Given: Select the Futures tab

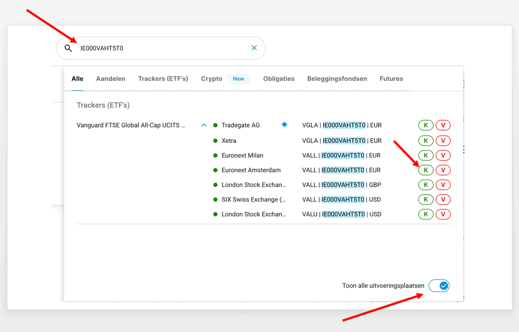Looking at the screenshot, I should [391, 79].
